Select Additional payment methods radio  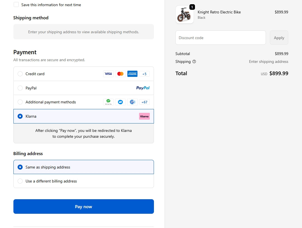pyautogui.click(x=20, y=102)
